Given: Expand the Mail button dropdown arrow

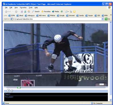Looking at the screenshot, I should click(68, 12).
